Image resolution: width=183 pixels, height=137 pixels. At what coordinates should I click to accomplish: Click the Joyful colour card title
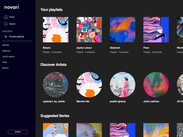pos(84,48)
